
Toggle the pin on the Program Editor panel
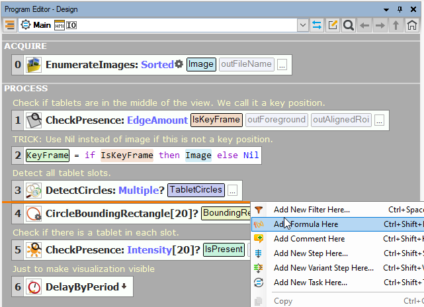tap(400, 7)
